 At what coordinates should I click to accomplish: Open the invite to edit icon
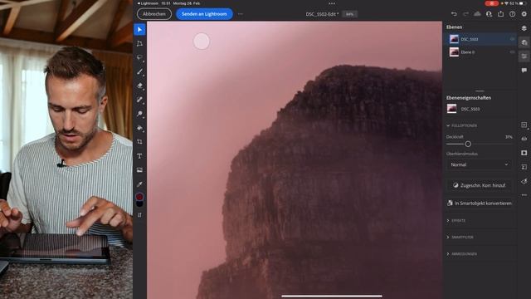tap(489, 14)
